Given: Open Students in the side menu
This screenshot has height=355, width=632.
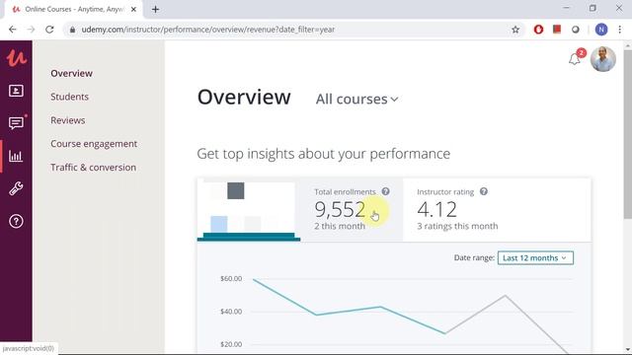Looking at the screenshot, I should click(x=69, y=97).
